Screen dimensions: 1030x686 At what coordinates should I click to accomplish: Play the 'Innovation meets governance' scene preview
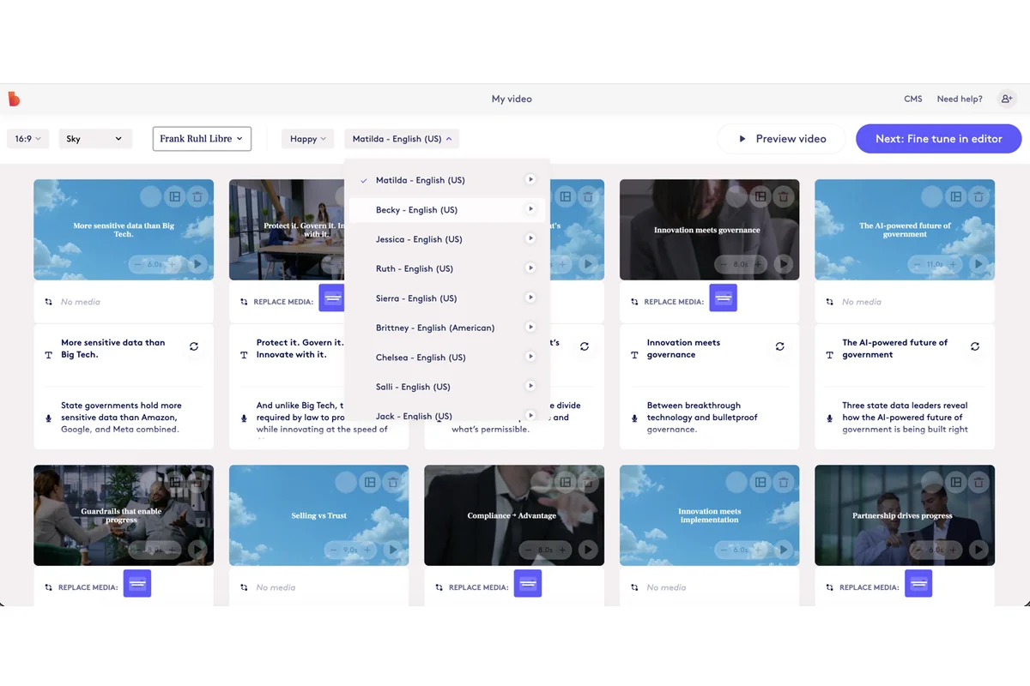pyautogui.click(x=782, y=263)
